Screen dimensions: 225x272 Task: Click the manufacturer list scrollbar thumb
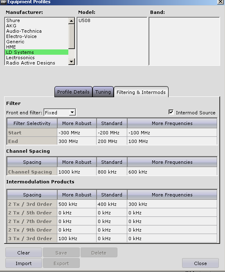72,36
